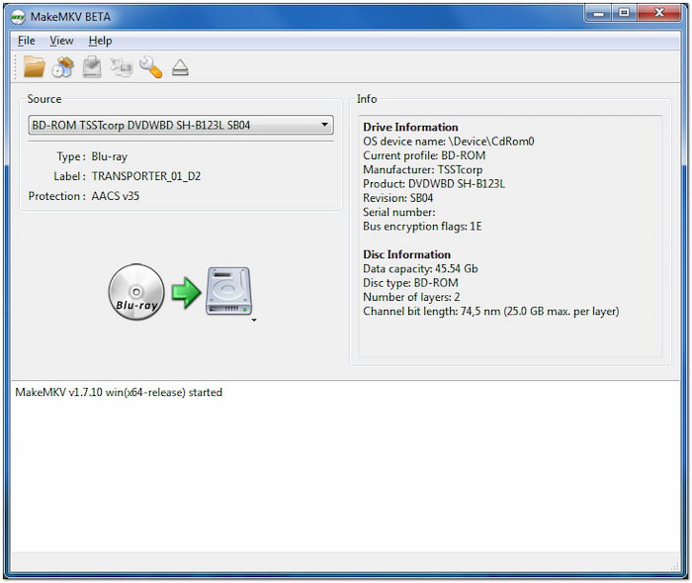Viewport: 692px width, 583px height.
Task: Open the small arrow beside the hard drive
Action: 254,320
